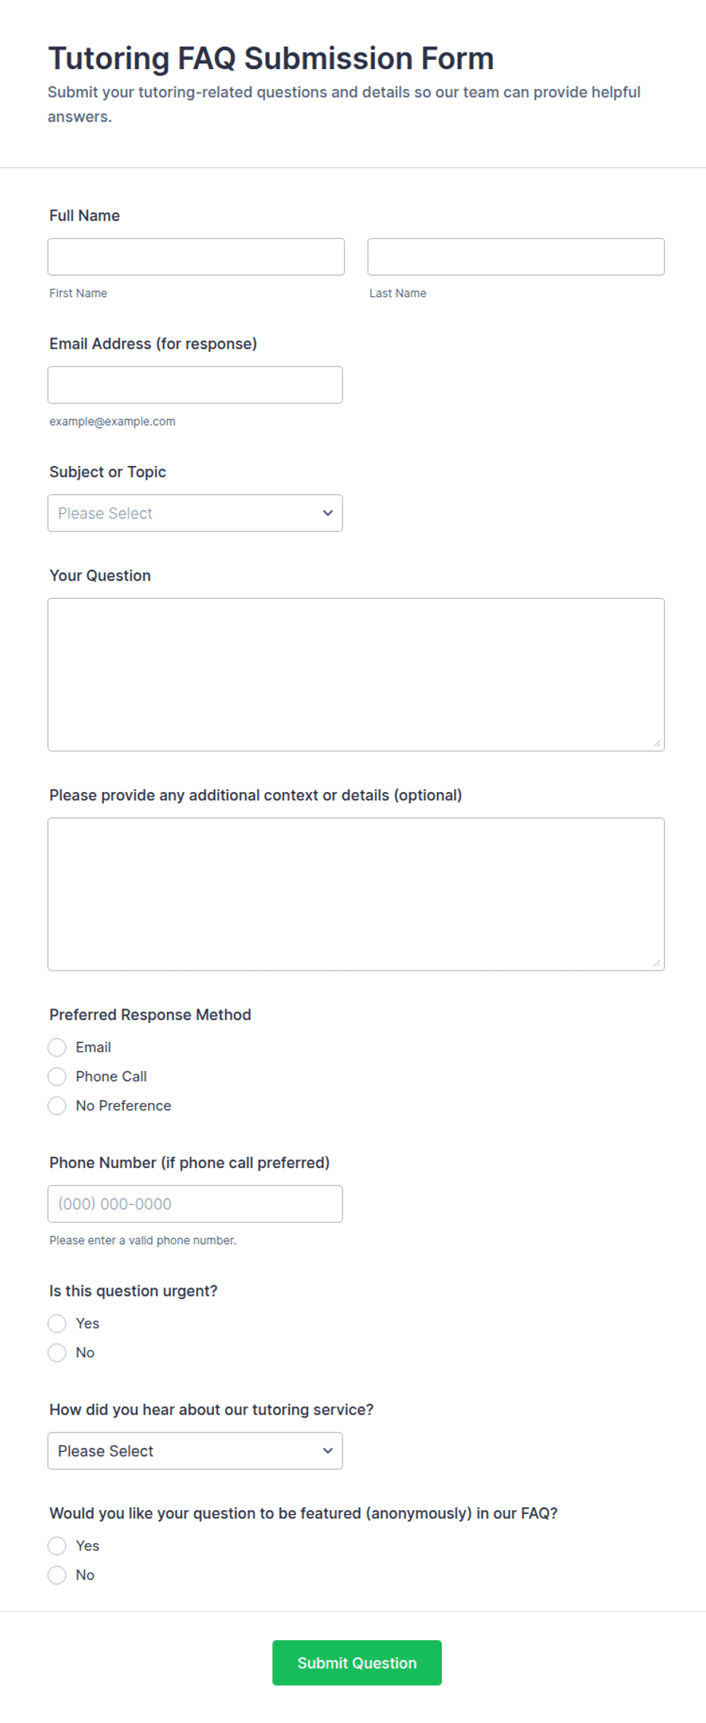Select No for urgent question
The height and width of the screenshot is (1723, 706).
(x=57, y=1353)
